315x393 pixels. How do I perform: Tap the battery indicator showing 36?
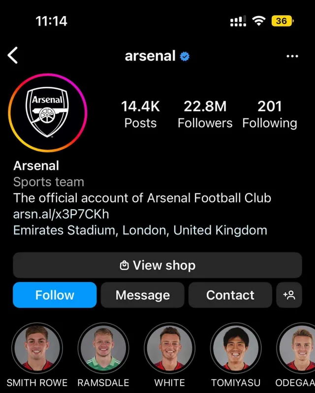click(x=283, y=21)
